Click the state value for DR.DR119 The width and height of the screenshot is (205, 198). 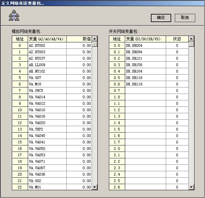[x=177, y=84]
